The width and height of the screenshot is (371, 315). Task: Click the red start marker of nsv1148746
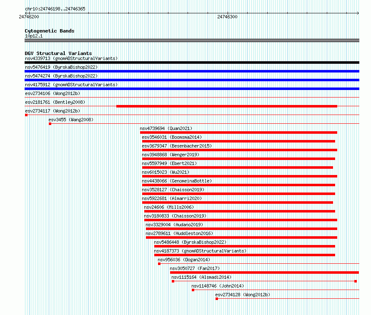pos(193,290)
